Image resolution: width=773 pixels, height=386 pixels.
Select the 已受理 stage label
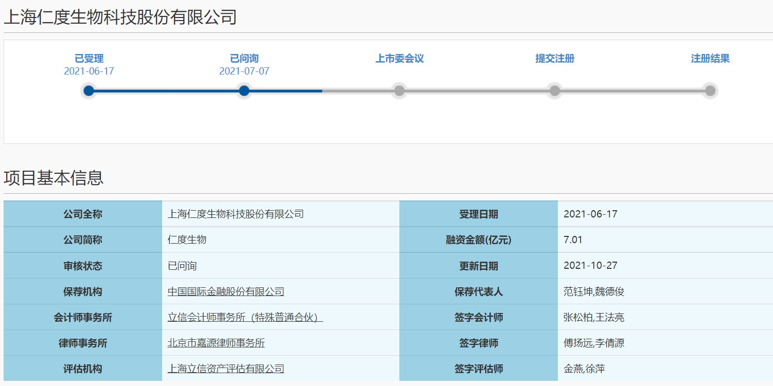click(89, 59)
